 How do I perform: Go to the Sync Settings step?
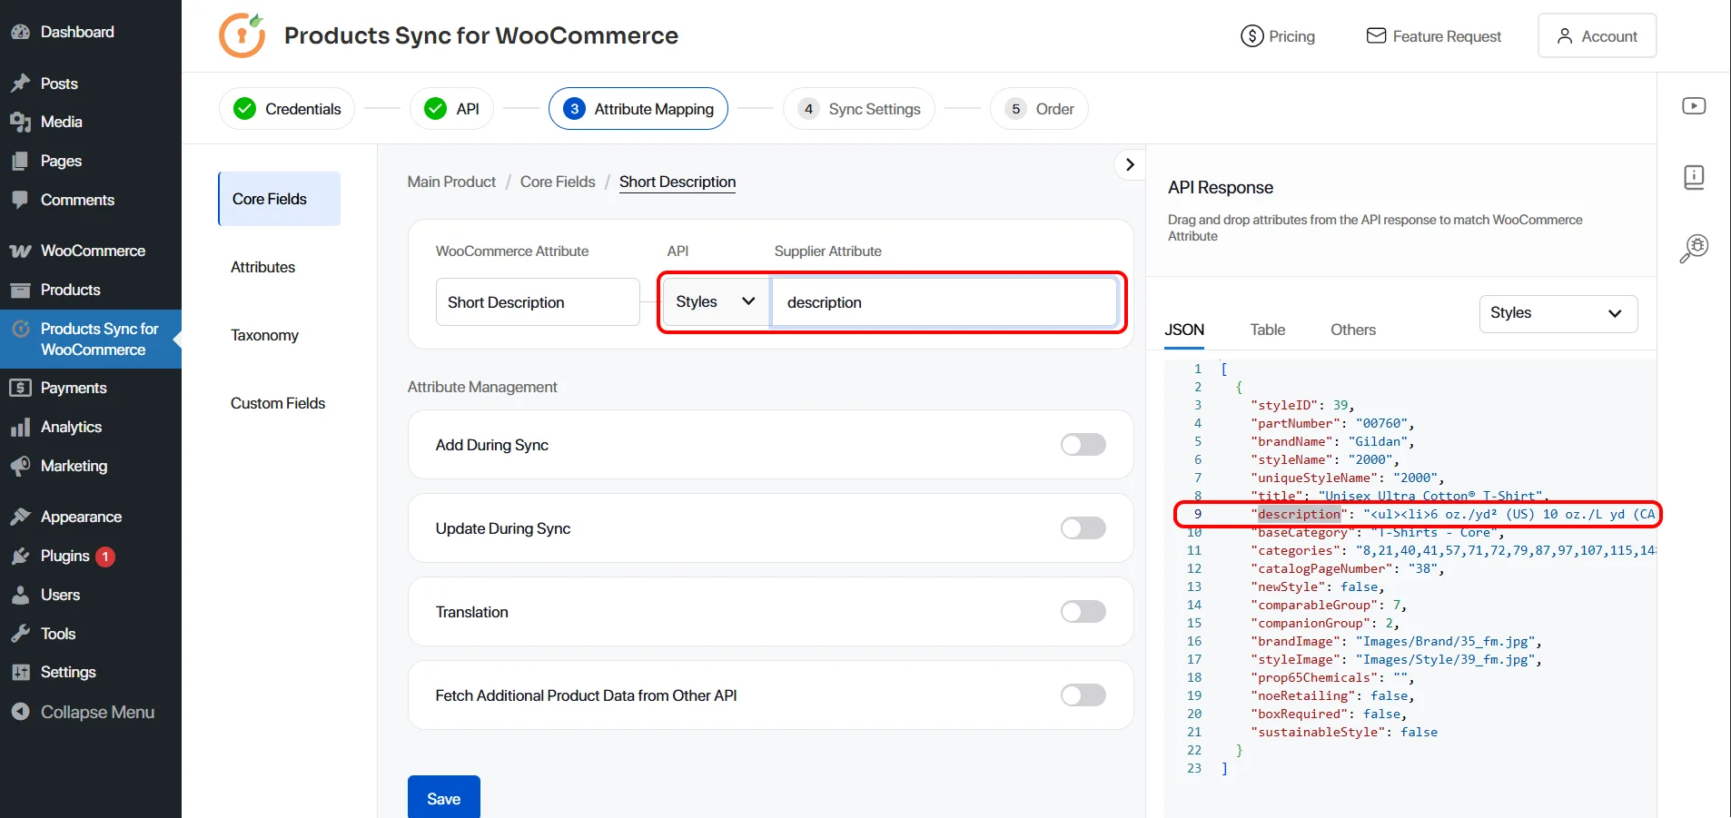pos(857,108)
